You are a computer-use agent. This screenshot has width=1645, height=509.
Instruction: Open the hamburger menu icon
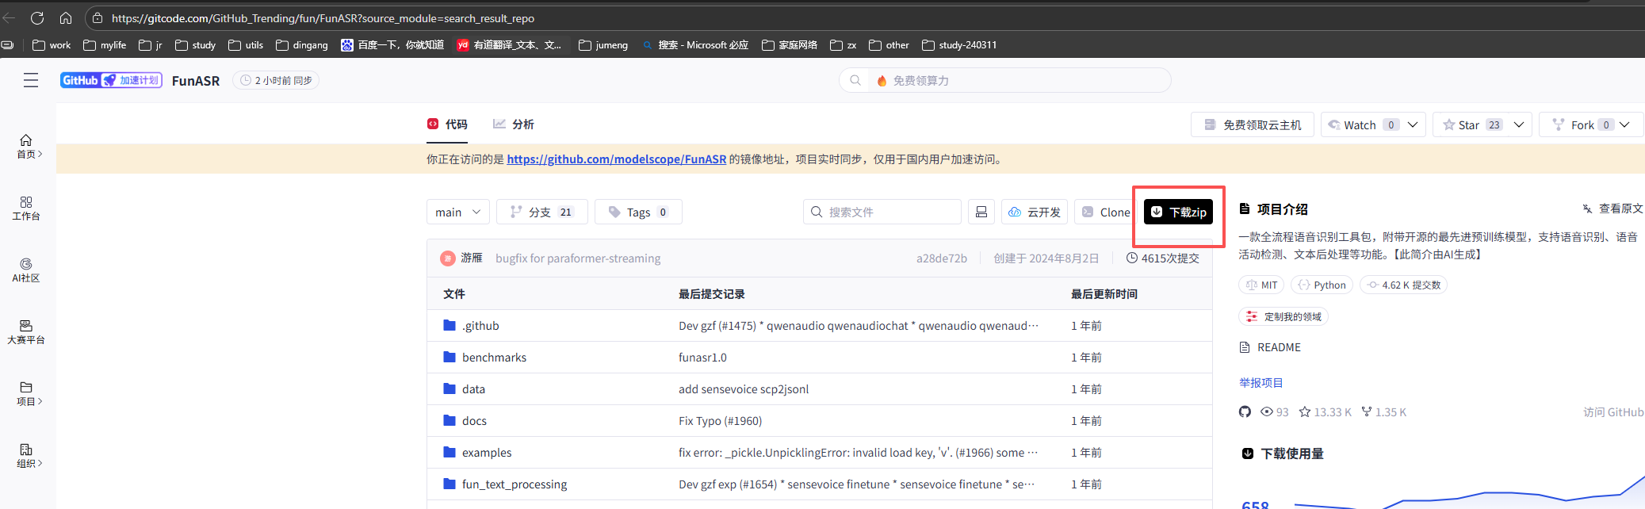click(31, 80)
